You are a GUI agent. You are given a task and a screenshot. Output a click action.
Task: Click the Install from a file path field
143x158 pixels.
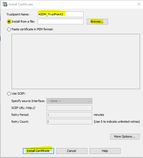coord(61,22)
